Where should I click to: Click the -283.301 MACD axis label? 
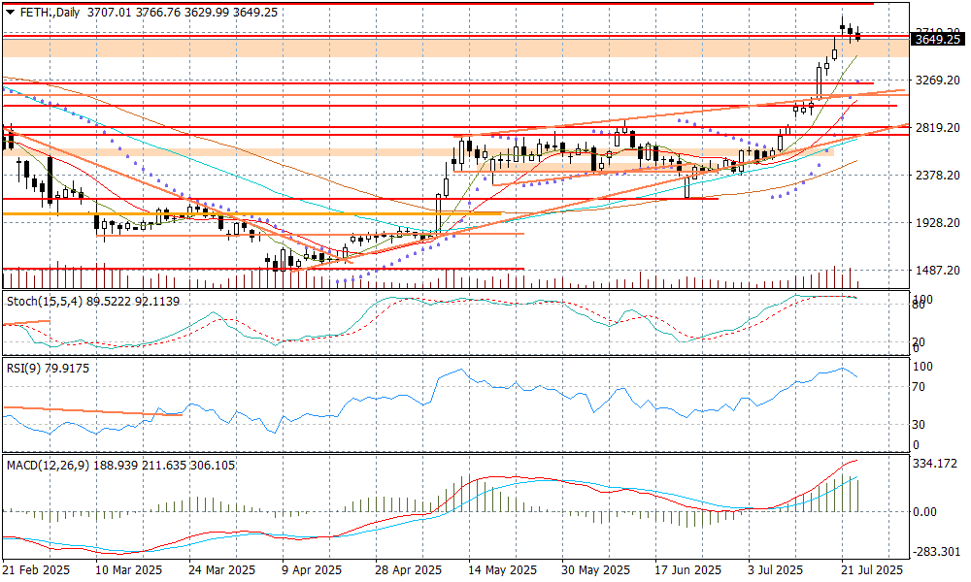point(936,552)
